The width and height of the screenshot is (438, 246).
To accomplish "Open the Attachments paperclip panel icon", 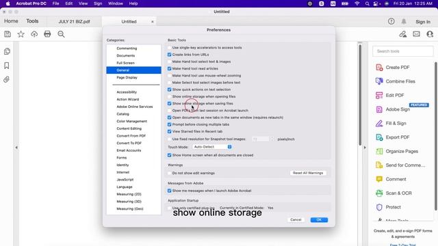I will [x=7, y=79].
